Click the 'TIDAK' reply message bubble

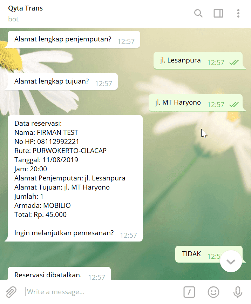click(209, 254)
